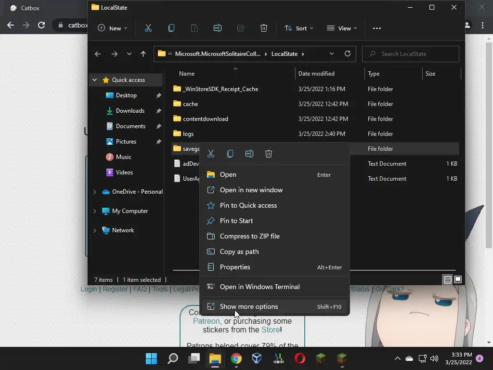
Task: Select Documents in Quick access
Action: 130,126
